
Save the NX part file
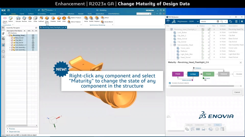pos(8,10)
